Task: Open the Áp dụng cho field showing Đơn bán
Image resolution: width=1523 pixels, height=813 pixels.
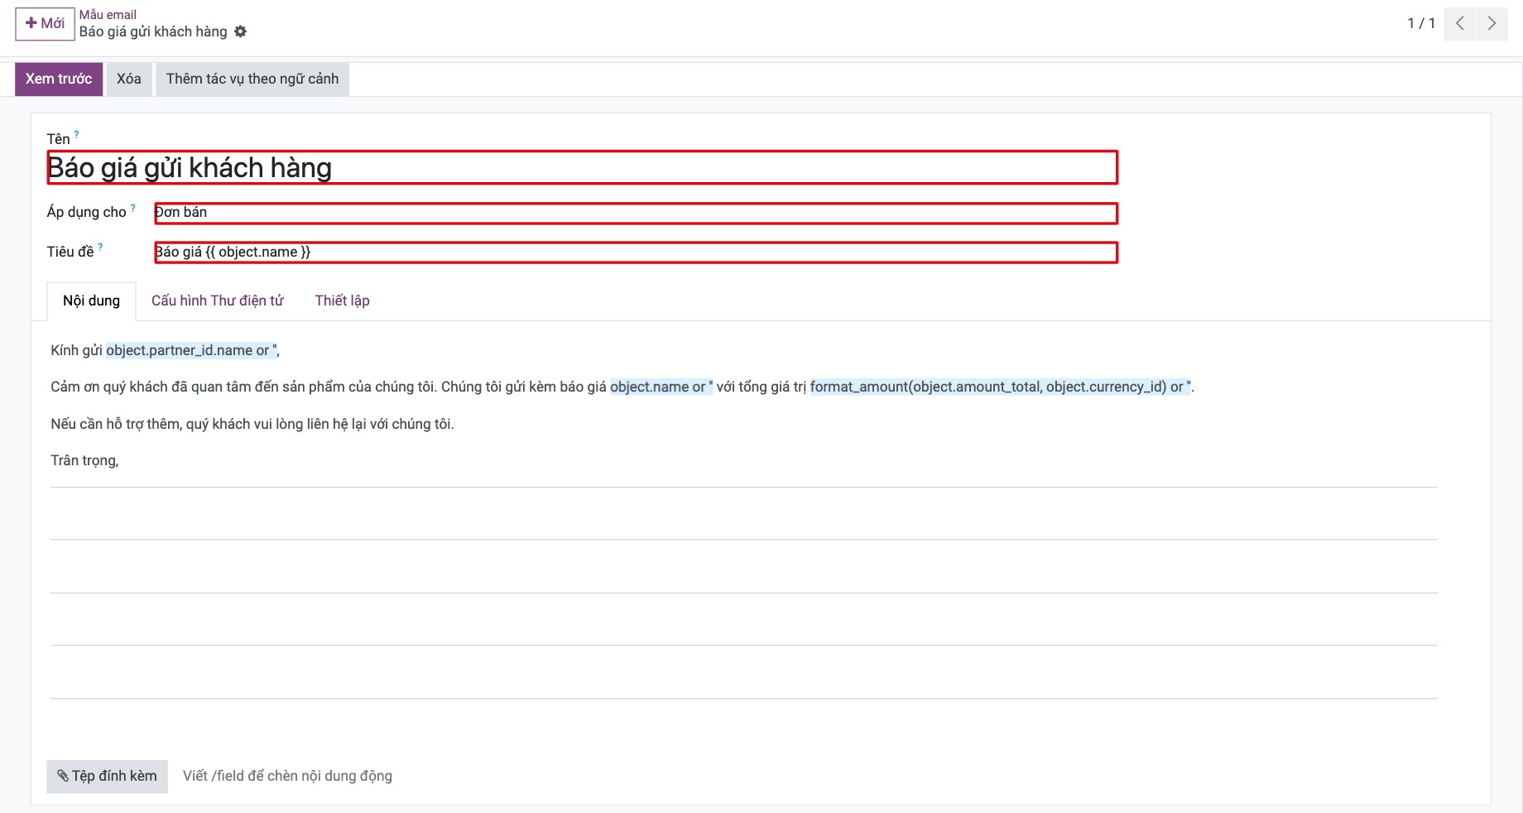Action: [x=636, y=213]
